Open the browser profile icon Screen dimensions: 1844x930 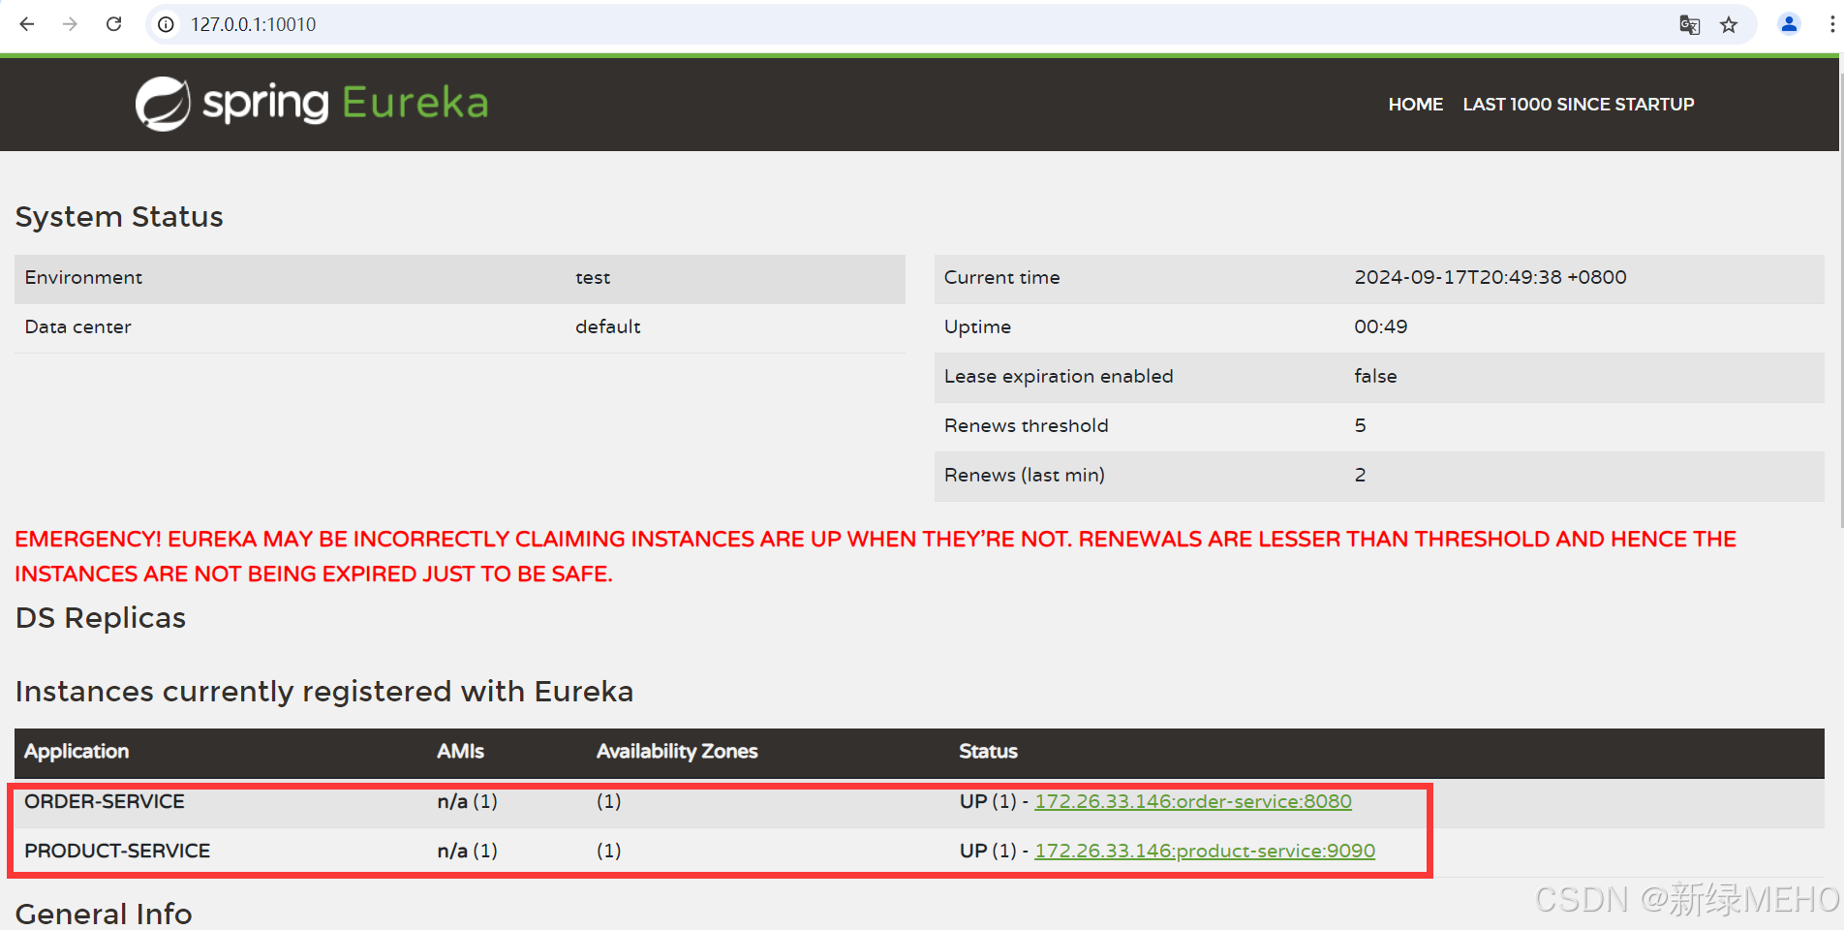[x=1789, y=24]
